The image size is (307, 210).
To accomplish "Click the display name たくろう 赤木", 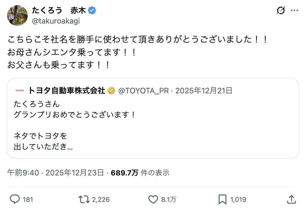I will pyautogui.click(x=59, y=11).
